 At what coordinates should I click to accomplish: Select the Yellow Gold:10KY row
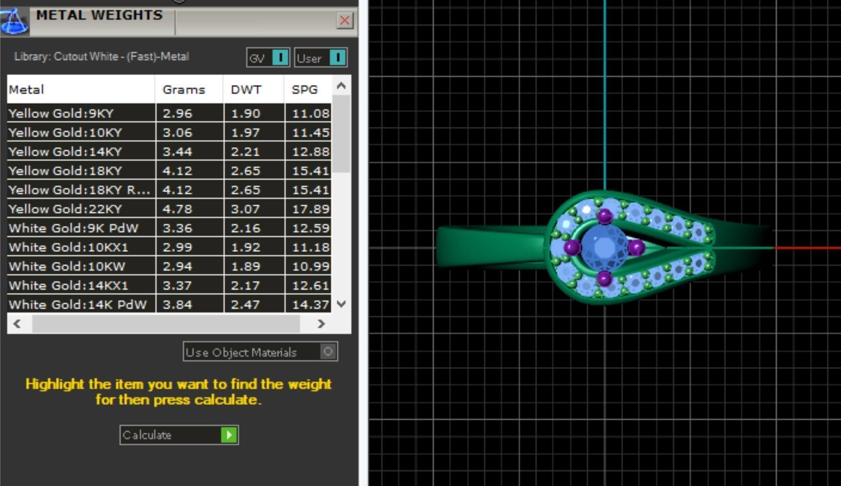coord(169,132)
